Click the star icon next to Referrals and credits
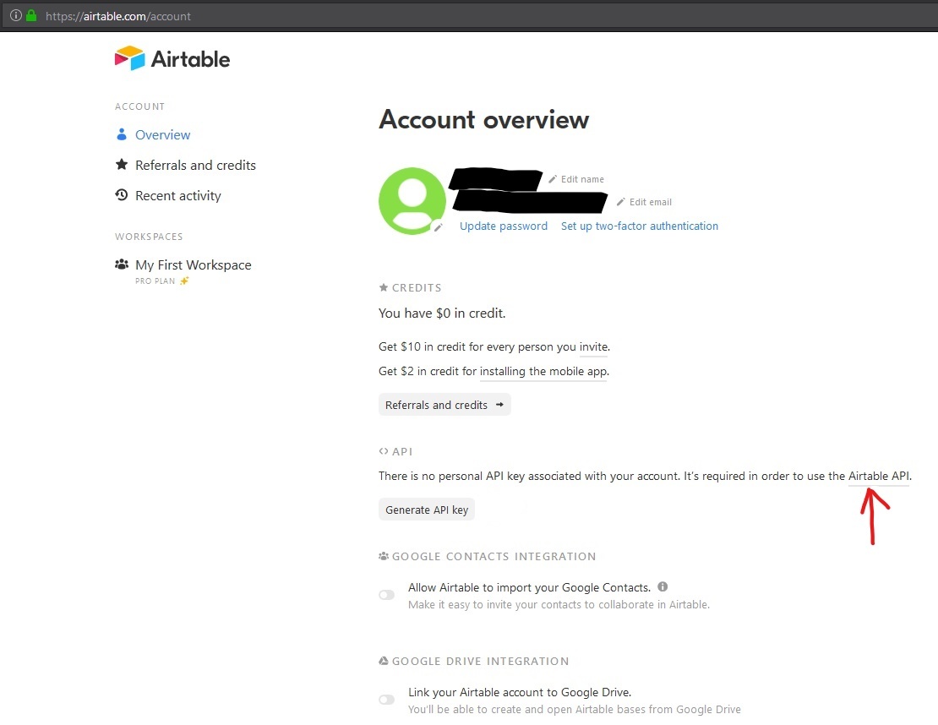The image size is (938, 725). coord(121,165)
